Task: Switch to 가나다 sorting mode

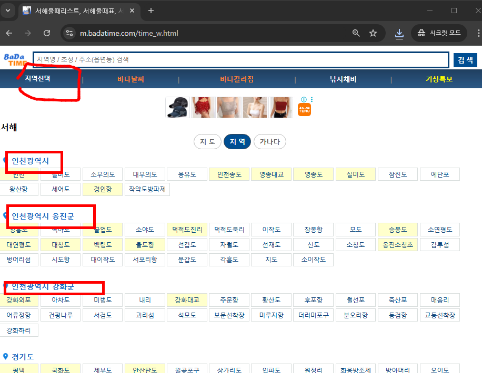Action: click(270, 141)
